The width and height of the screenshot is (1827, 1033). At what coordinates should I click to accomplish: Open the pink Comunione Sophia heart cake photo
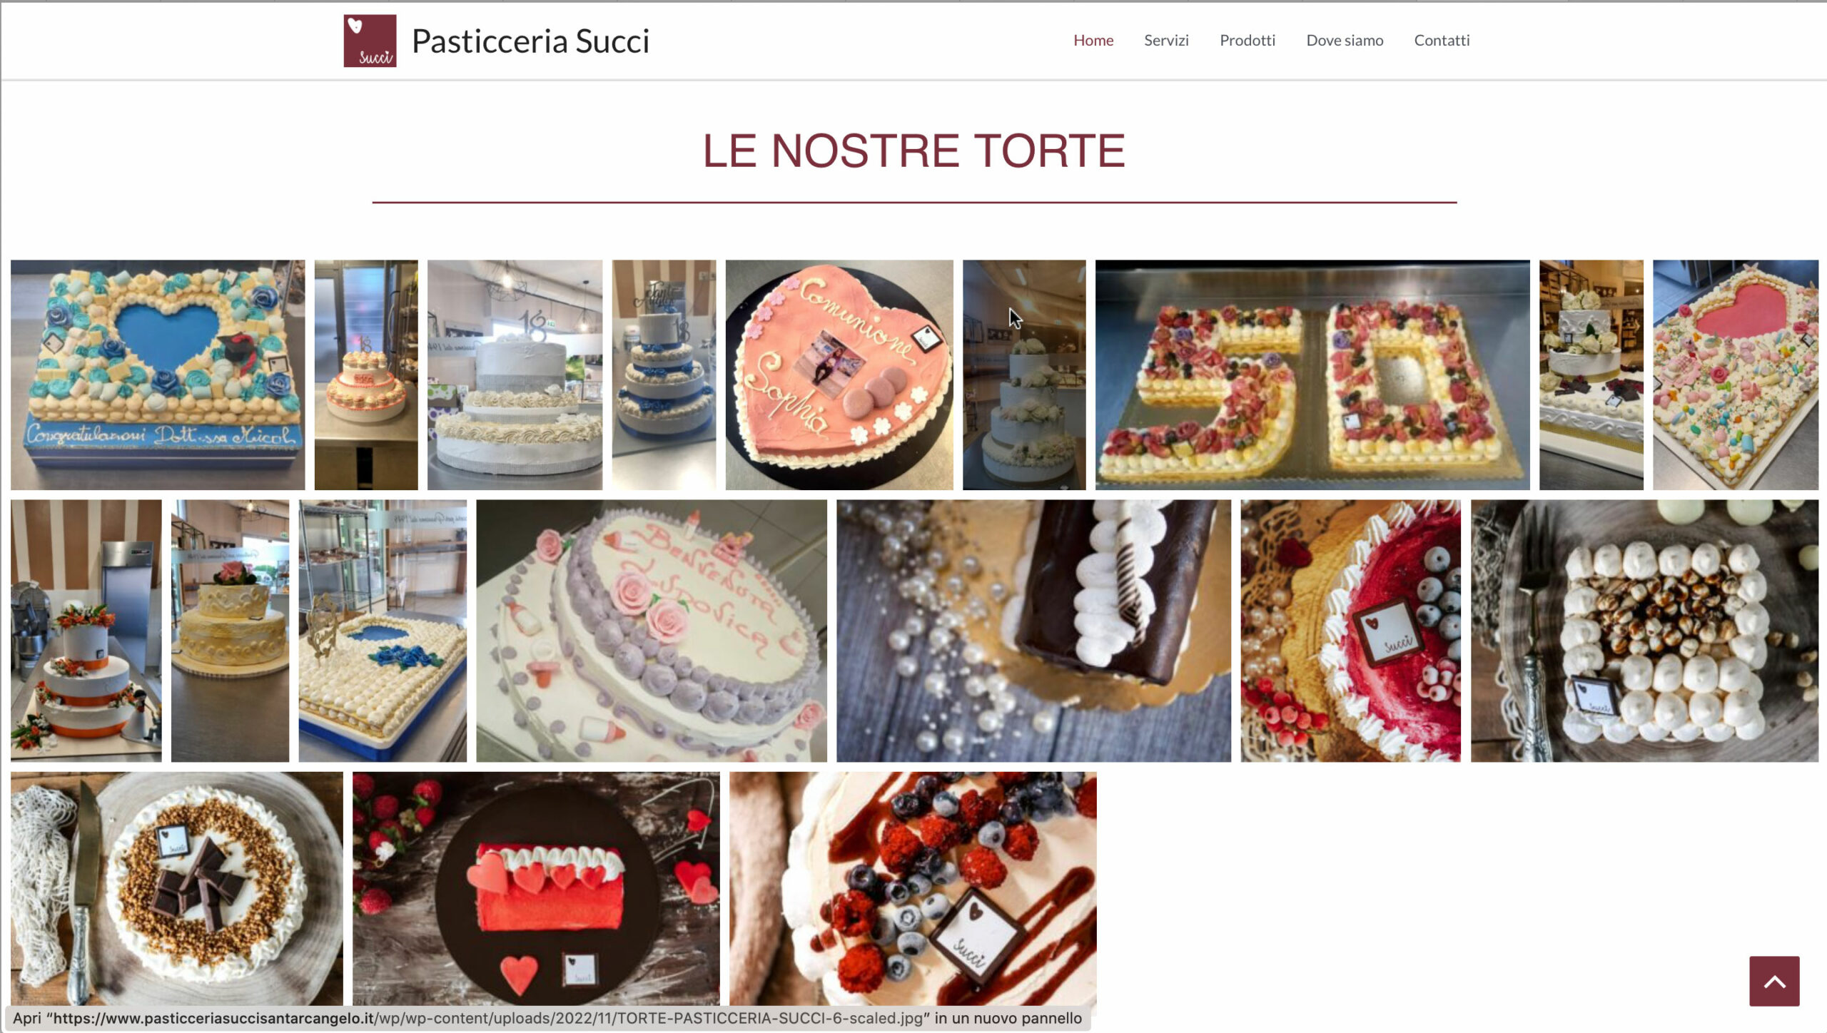click(839, 375)
